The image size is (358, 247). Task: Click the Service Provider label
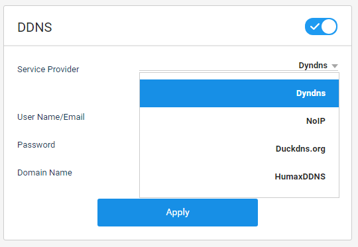(48, 70)
